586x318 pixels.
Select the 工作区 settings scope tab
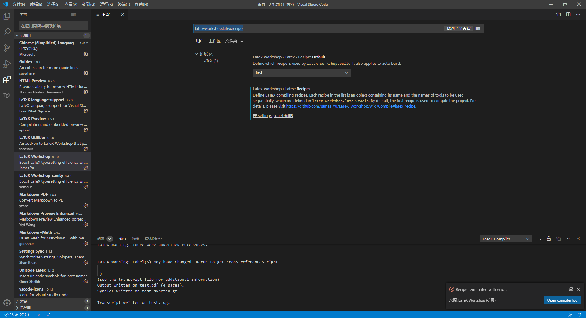[x=214, y=41]
